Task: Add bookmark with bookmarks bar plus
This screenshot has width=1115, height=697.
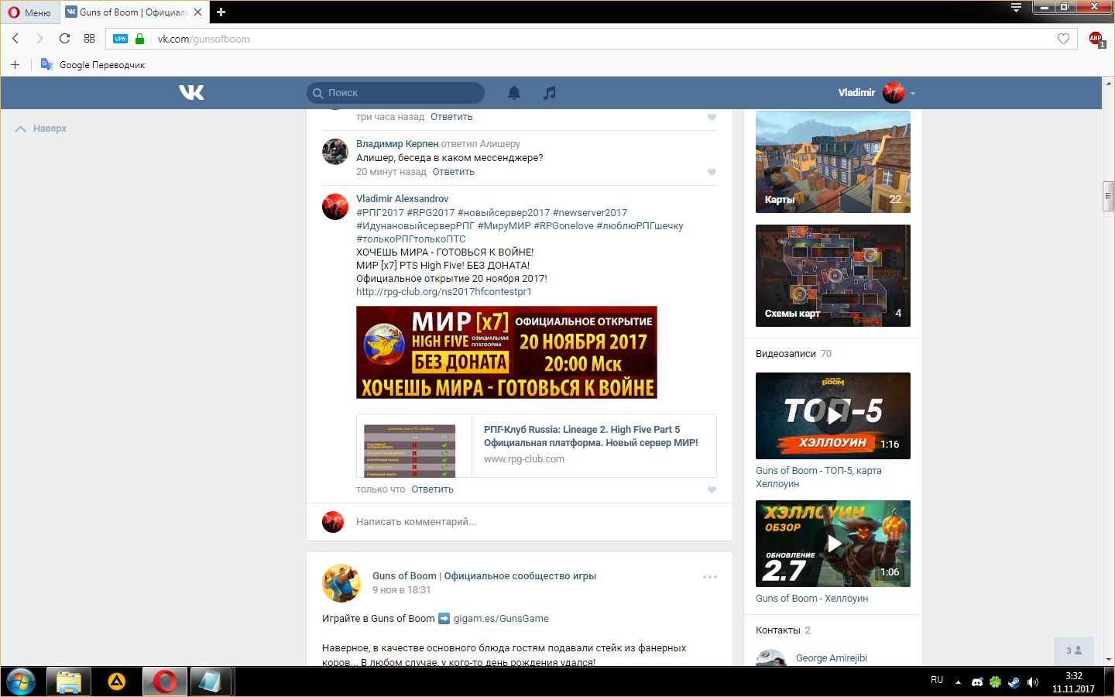Action: tap(15, 64)
